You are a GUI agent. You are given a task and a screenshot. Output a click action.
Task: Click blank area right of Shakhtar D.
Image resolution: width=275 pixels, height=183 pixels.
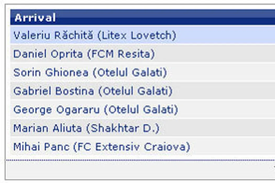pyautogui.click(x=217, y=128)
